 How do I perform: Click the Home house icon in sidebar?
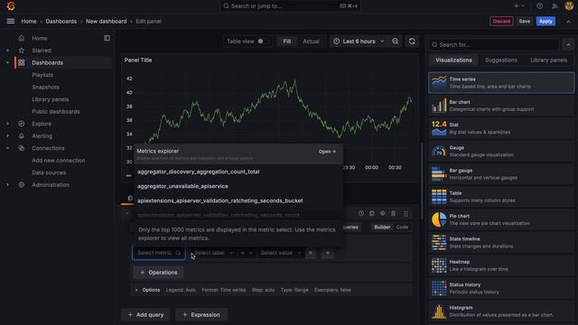pos(22,38)
